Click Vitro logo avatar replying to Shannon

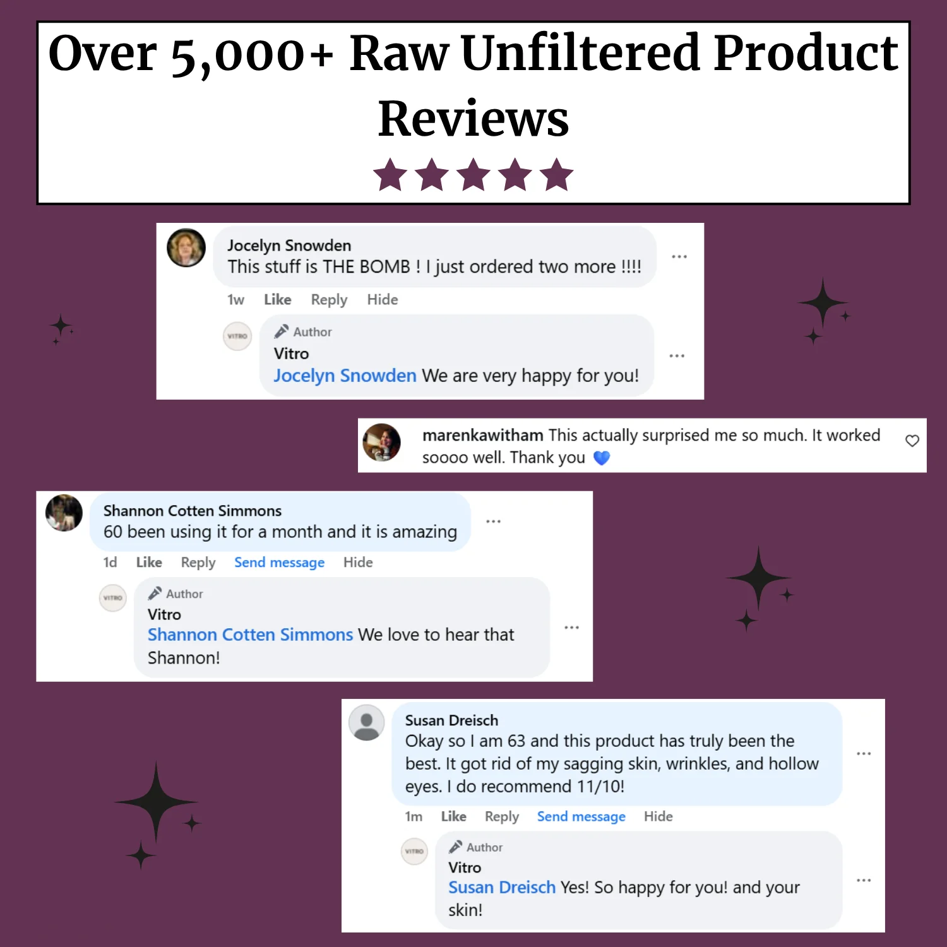coord(113,598)
